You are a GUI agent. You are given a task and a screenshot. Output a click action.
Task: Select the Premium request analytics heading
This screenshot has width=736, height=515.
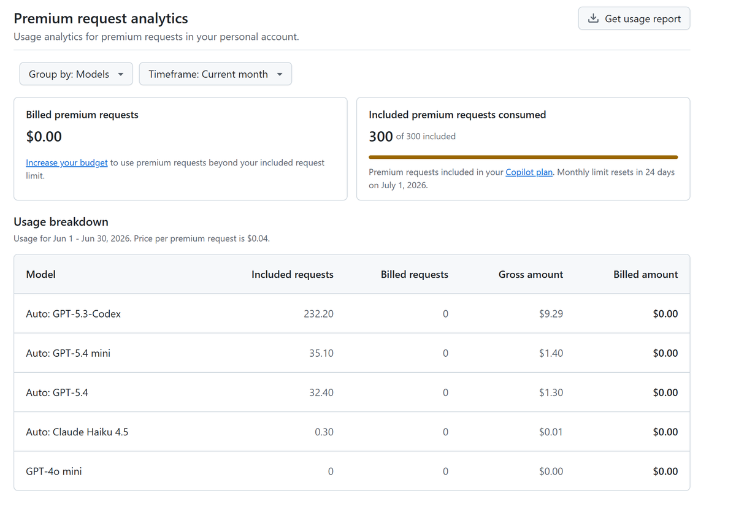pyautogui.click(x=101, y=18)
